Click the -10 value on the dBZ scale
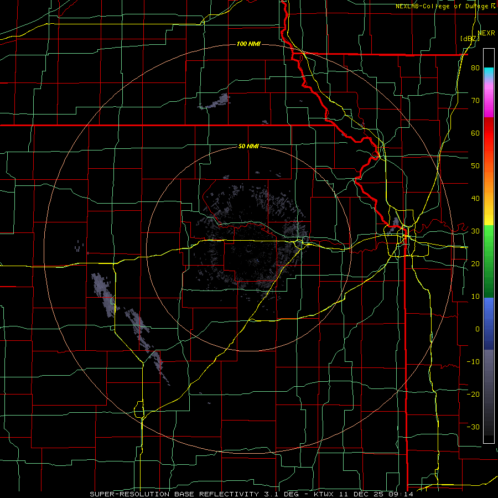Viewport: 498px width, 498px height. (x=473, y=361)
